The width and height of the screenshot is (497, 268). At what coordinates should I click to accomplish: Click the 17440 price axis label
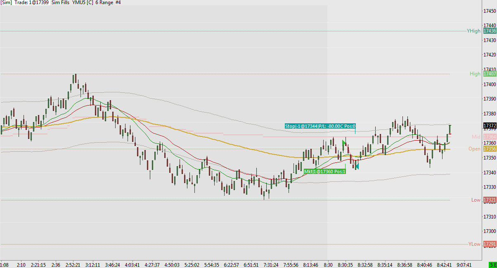coord(490,26)
